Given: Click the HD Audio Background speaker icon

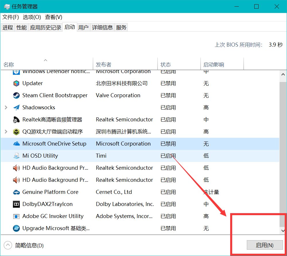Looking at the screenshot, I should [x=16, y=168].
